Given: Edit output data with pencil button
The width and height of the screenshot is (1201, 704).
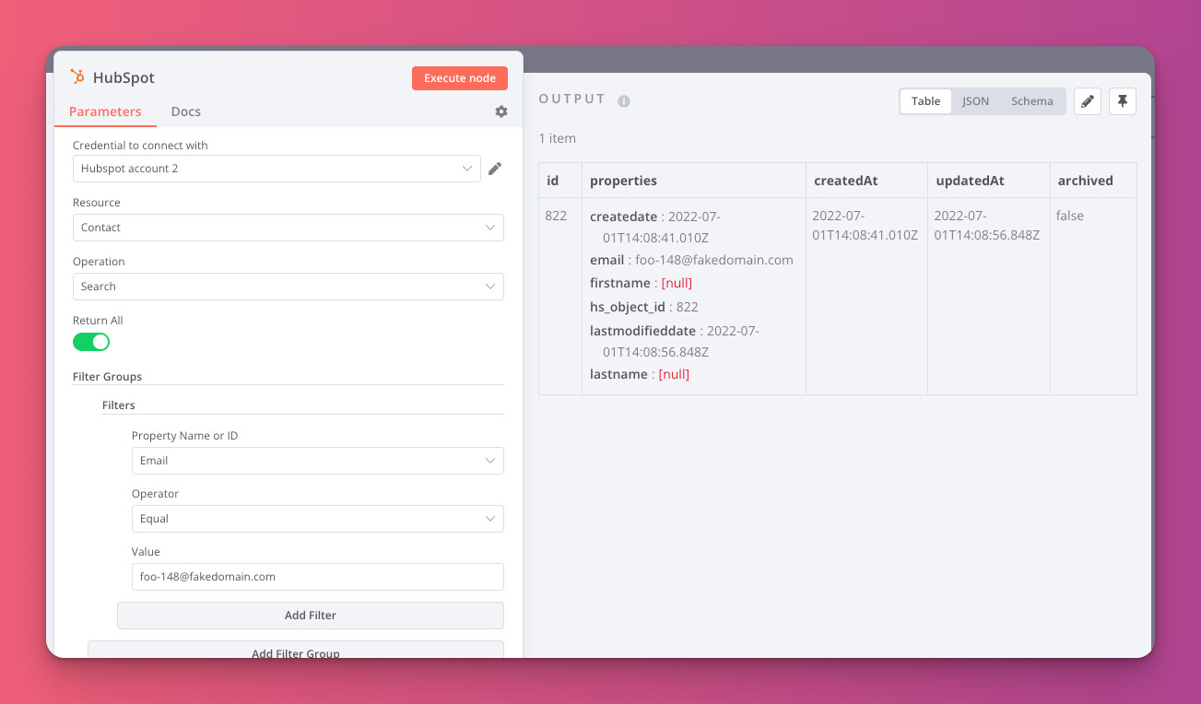Looking at the screenshot, I should [1088, 101].
